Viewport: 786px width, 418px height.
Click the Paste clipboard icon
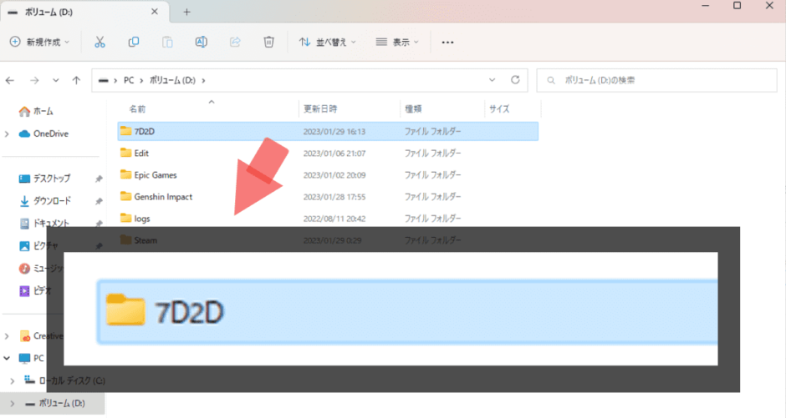click(167, 42)
